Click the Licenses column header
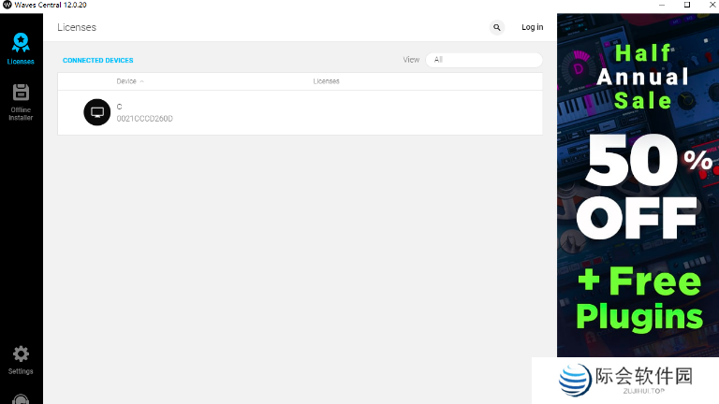Image resolution: width=719 pixels, height=404 pixels. point(326,81)
